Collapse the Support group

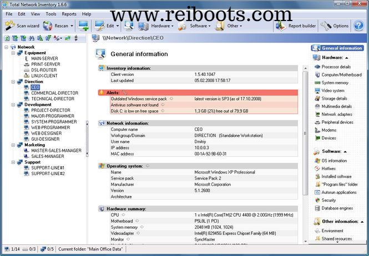point(13,162)
